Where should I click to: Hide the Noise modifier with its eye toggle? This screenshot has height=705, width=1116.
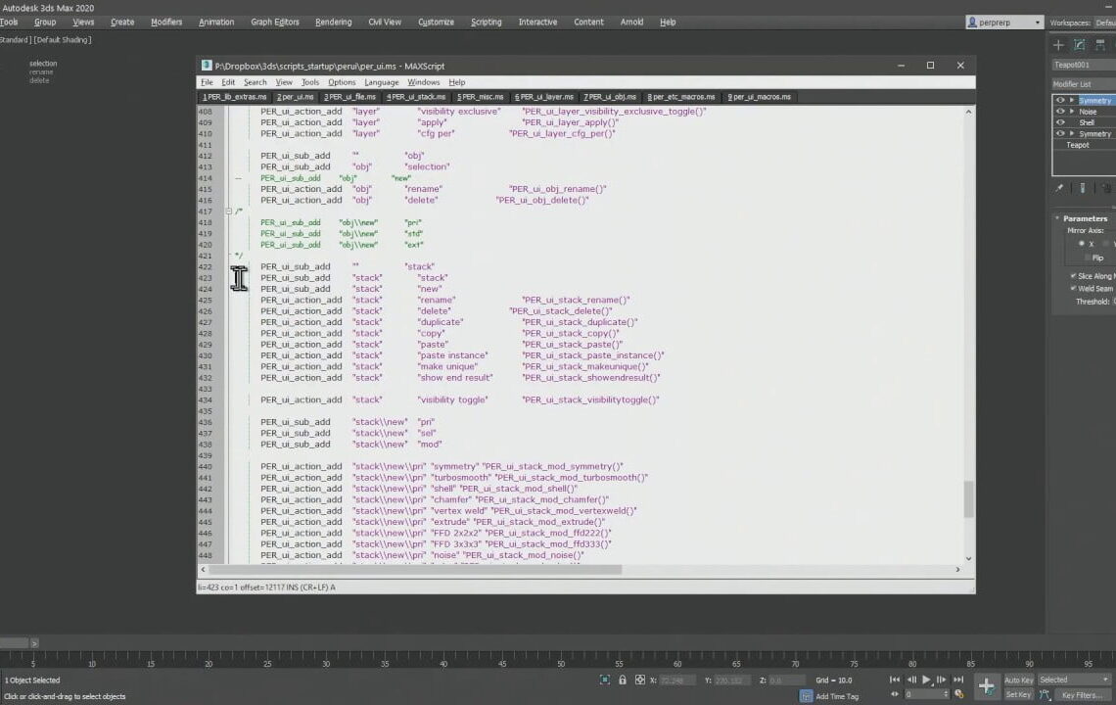point(1058,112)
